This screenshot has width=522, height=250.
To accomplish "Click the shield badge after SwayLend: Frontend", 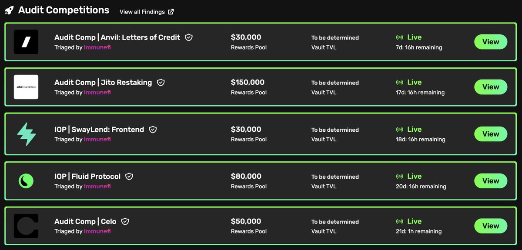I will tap(153, 129).
